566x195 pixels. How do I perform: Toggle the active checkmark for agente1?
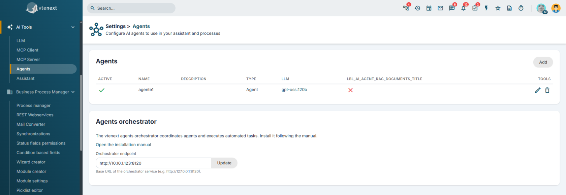[x=102, y=90]
